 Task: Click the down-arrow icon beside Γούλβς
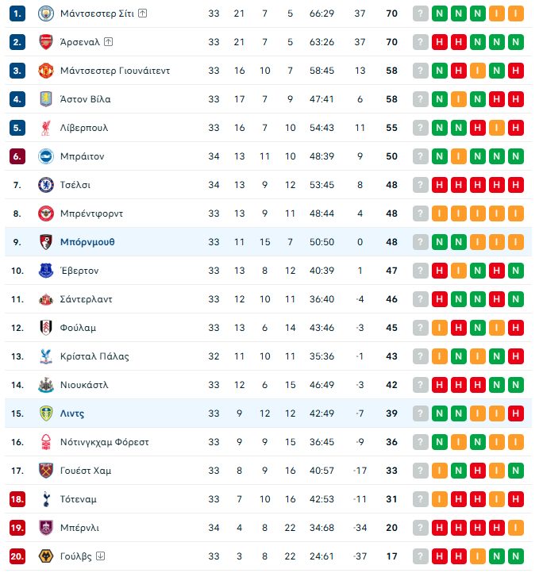98,556
